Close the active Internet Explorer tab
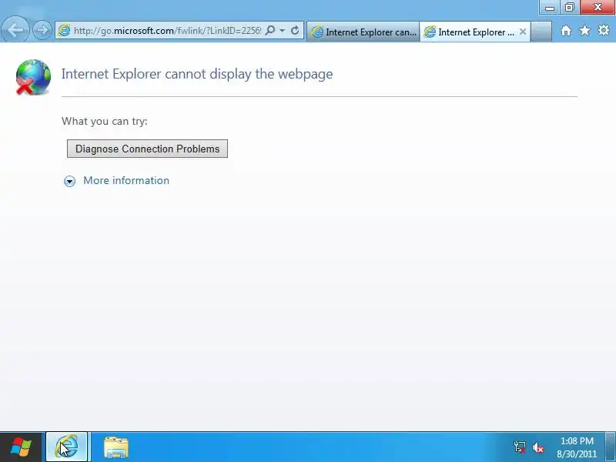 [523, 32]
